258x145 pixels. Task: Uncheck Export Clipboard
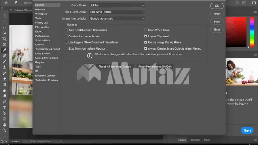point(146,36)
